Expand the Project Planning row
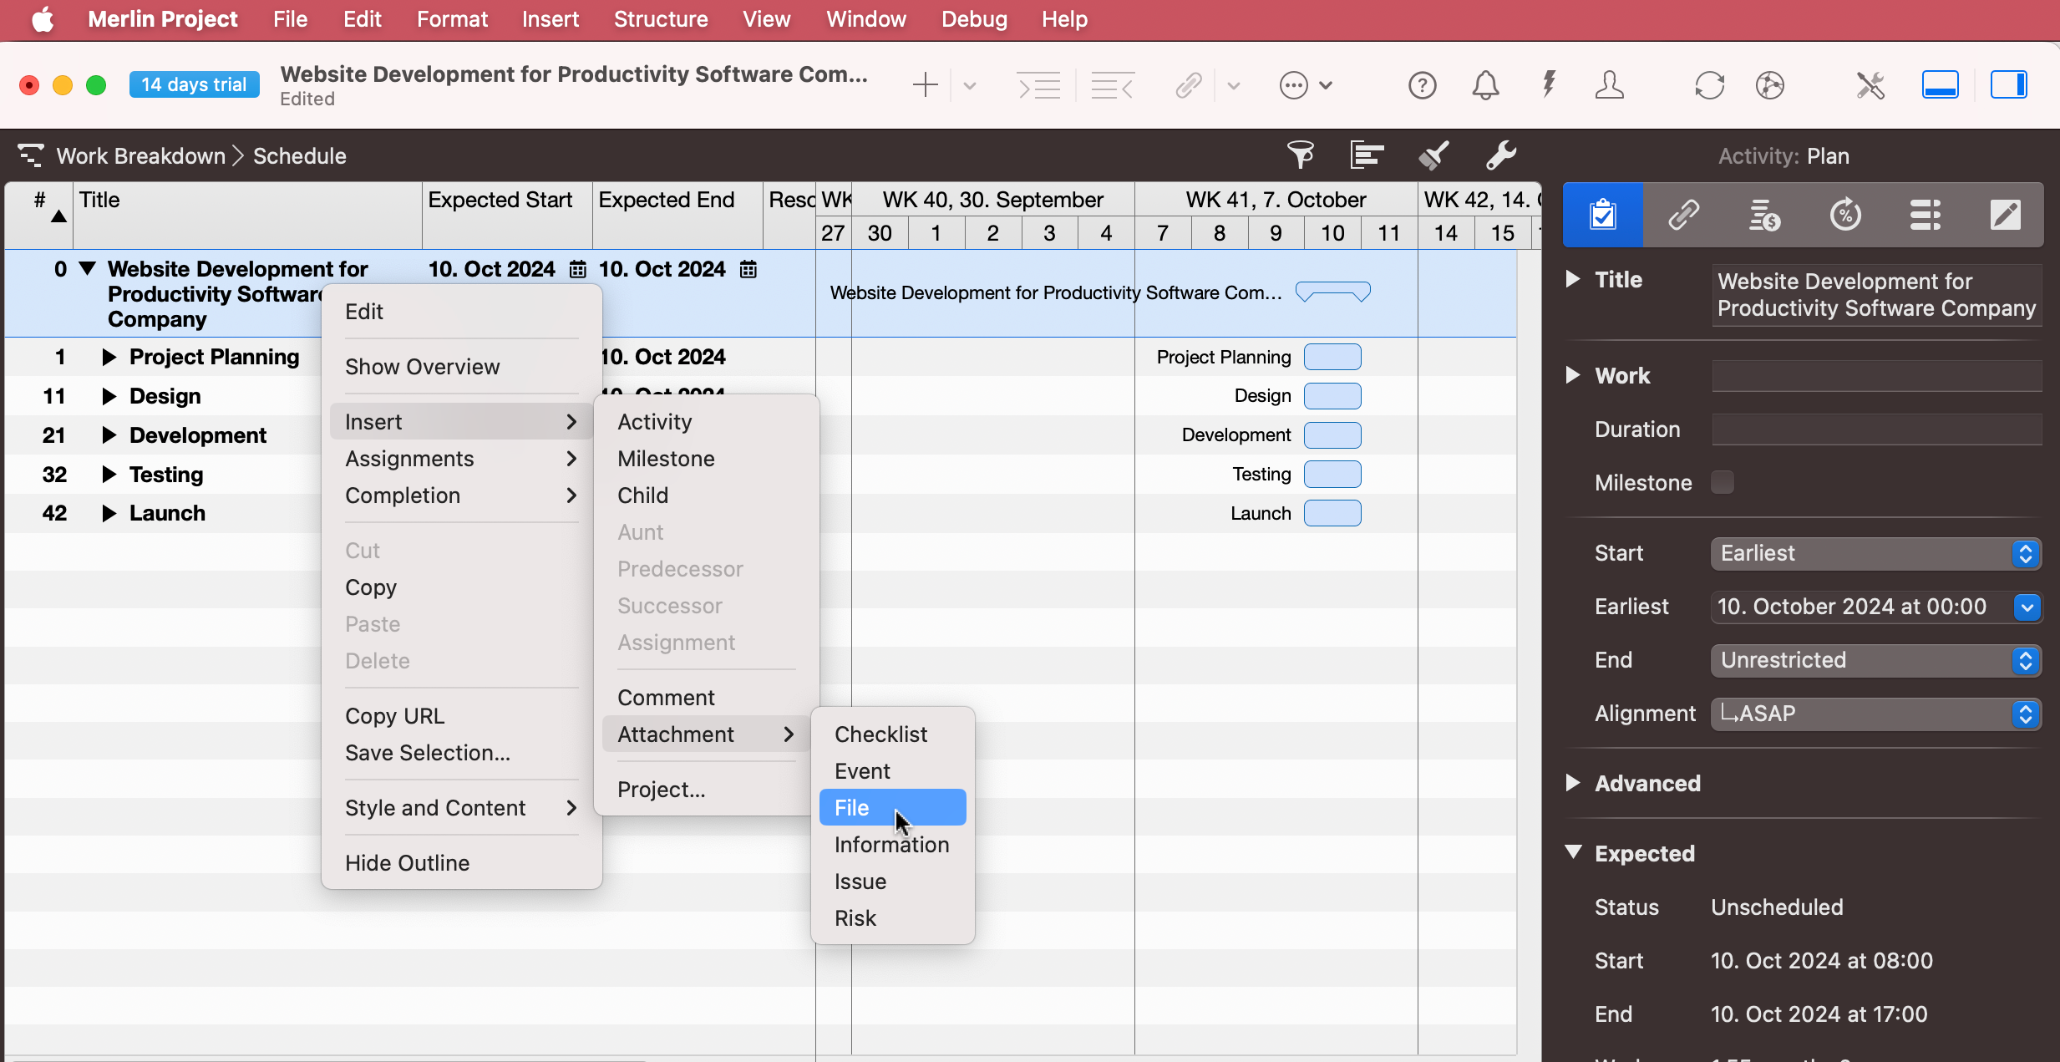The image size is (2060, 1062). click(109, 358)
